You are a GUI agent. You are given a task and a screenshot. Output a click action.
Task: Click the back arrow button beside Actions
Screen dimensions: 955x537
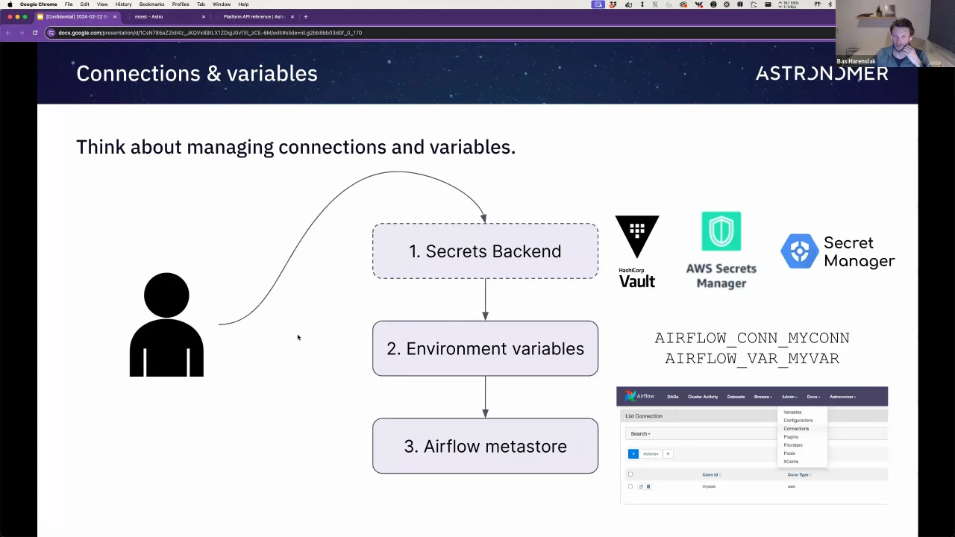668,453
